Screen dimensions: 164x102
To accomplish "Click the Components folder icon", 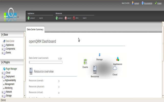I will point(5,49).
